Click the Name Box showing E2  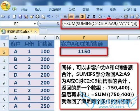16,24
